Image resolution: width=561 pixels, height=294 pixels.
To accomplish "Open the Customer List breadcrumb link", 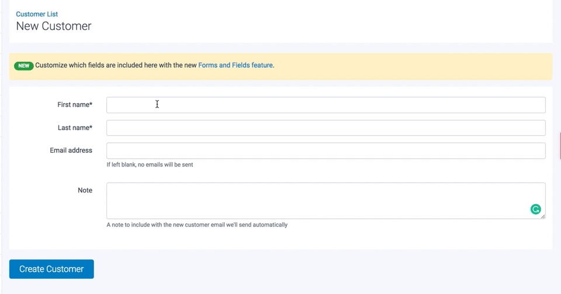I will 37,14.
